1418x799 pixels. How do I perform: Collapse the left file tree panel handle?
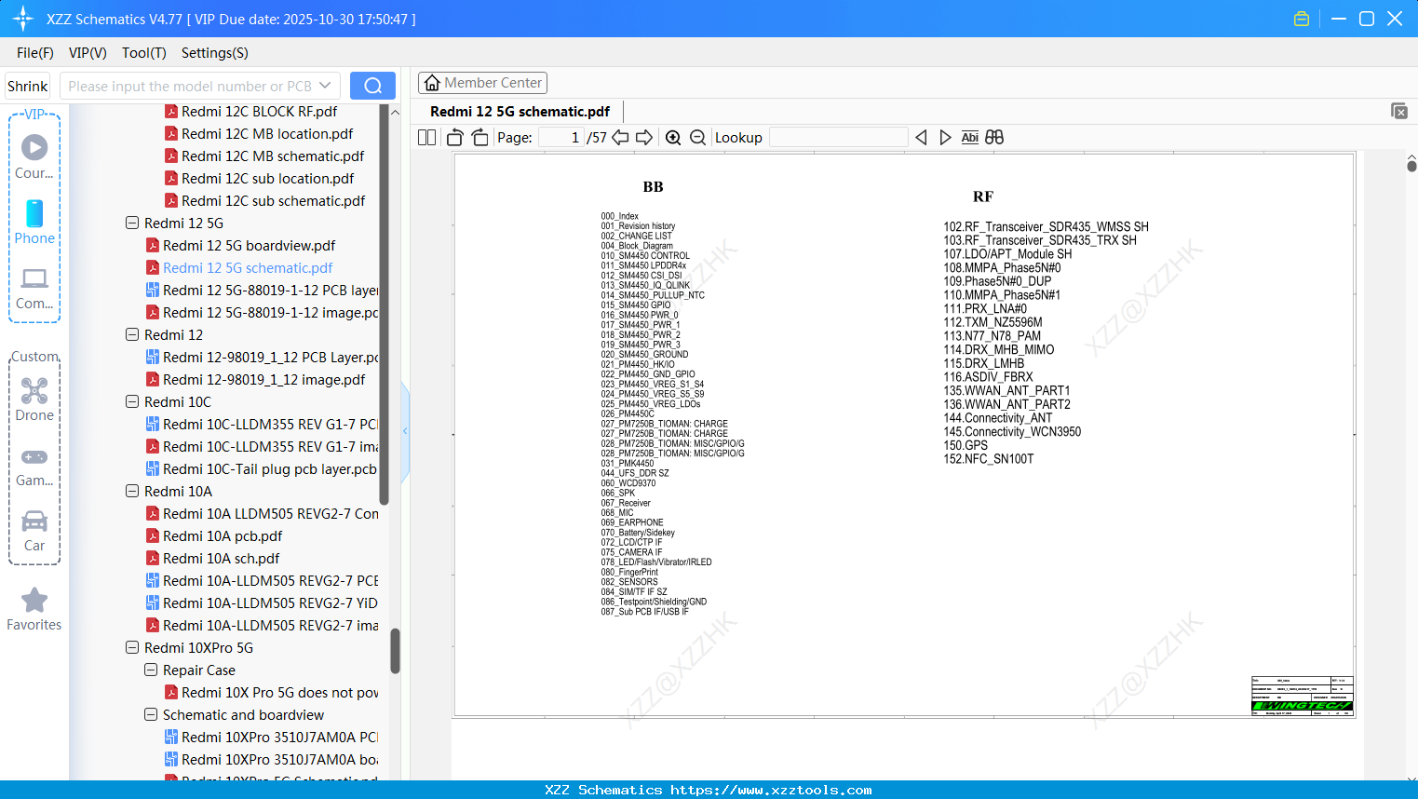point(405,431)
